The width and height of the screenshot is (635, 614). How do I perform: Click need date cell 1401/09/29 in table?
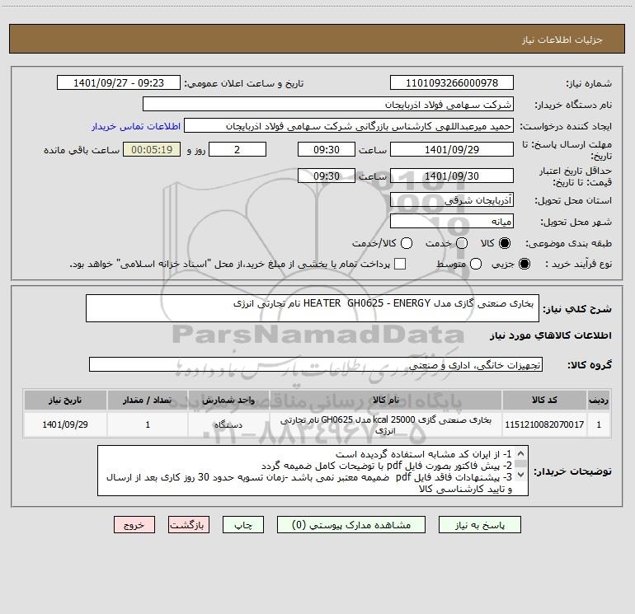click(x=65, y=424)
